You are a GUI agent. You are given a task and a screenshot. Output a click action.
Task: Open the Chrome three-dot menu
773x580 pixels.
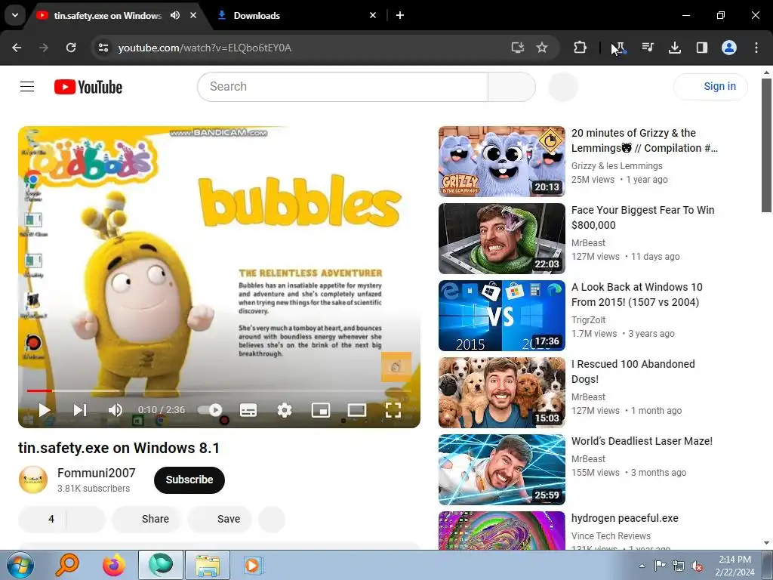pyautogui.click(x=756, y=48)
